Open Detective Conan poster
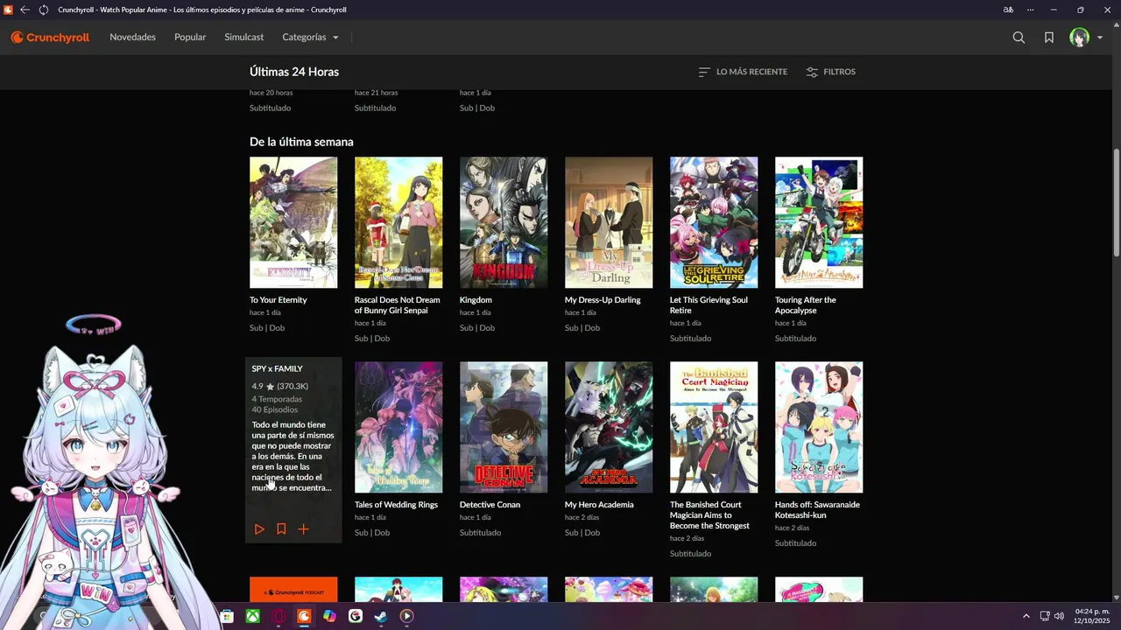 (x=504, y=427)
